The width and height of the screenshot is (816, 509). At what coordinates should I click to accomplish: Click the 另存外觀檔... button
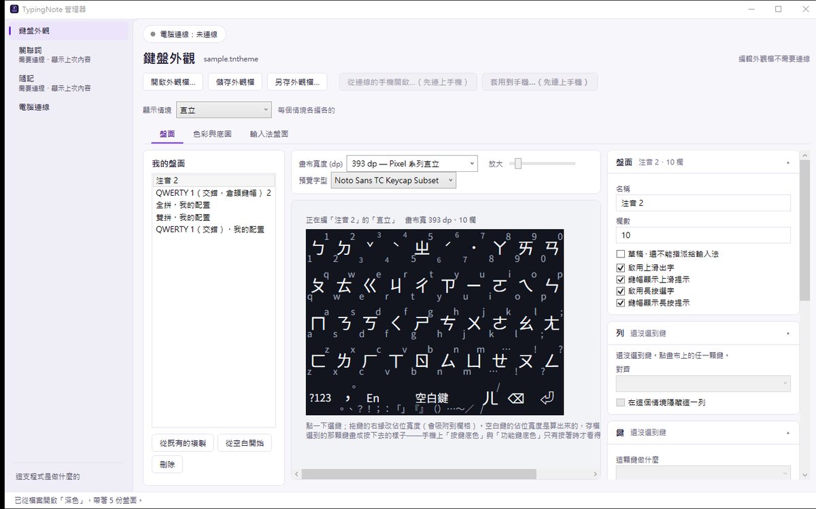(297, 82)
